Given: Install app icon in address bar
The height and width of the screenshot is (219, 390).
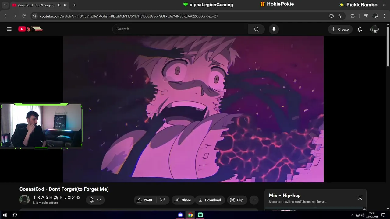Looking at the screenshot, I should (x=331, y=16).
